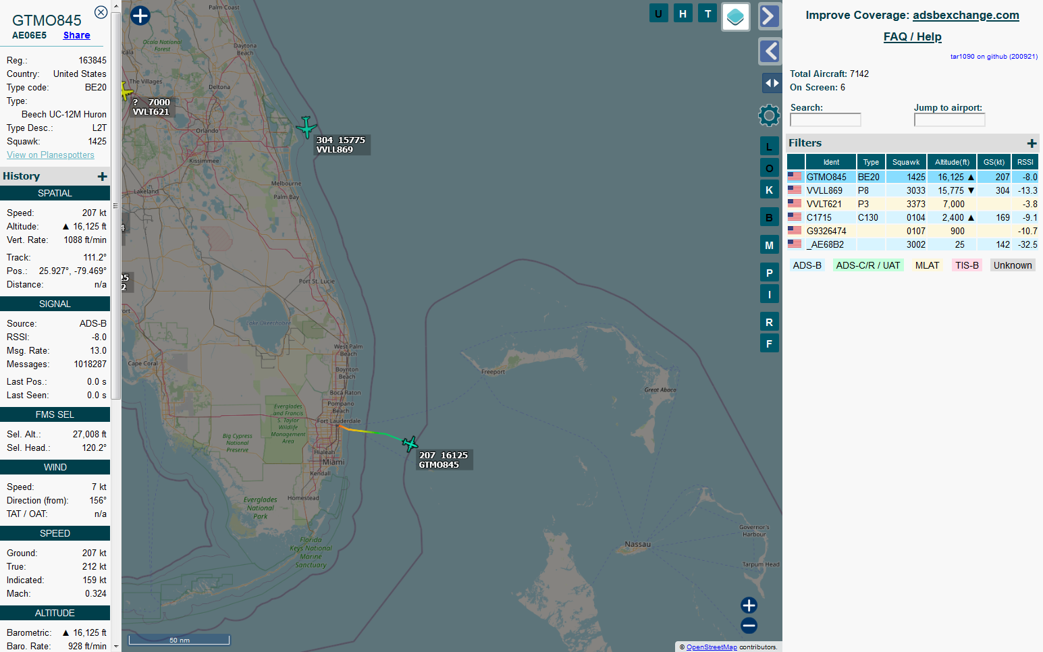Toggle the M map option button
This screenshot has width=1043, height=652.
click(769, 245)
